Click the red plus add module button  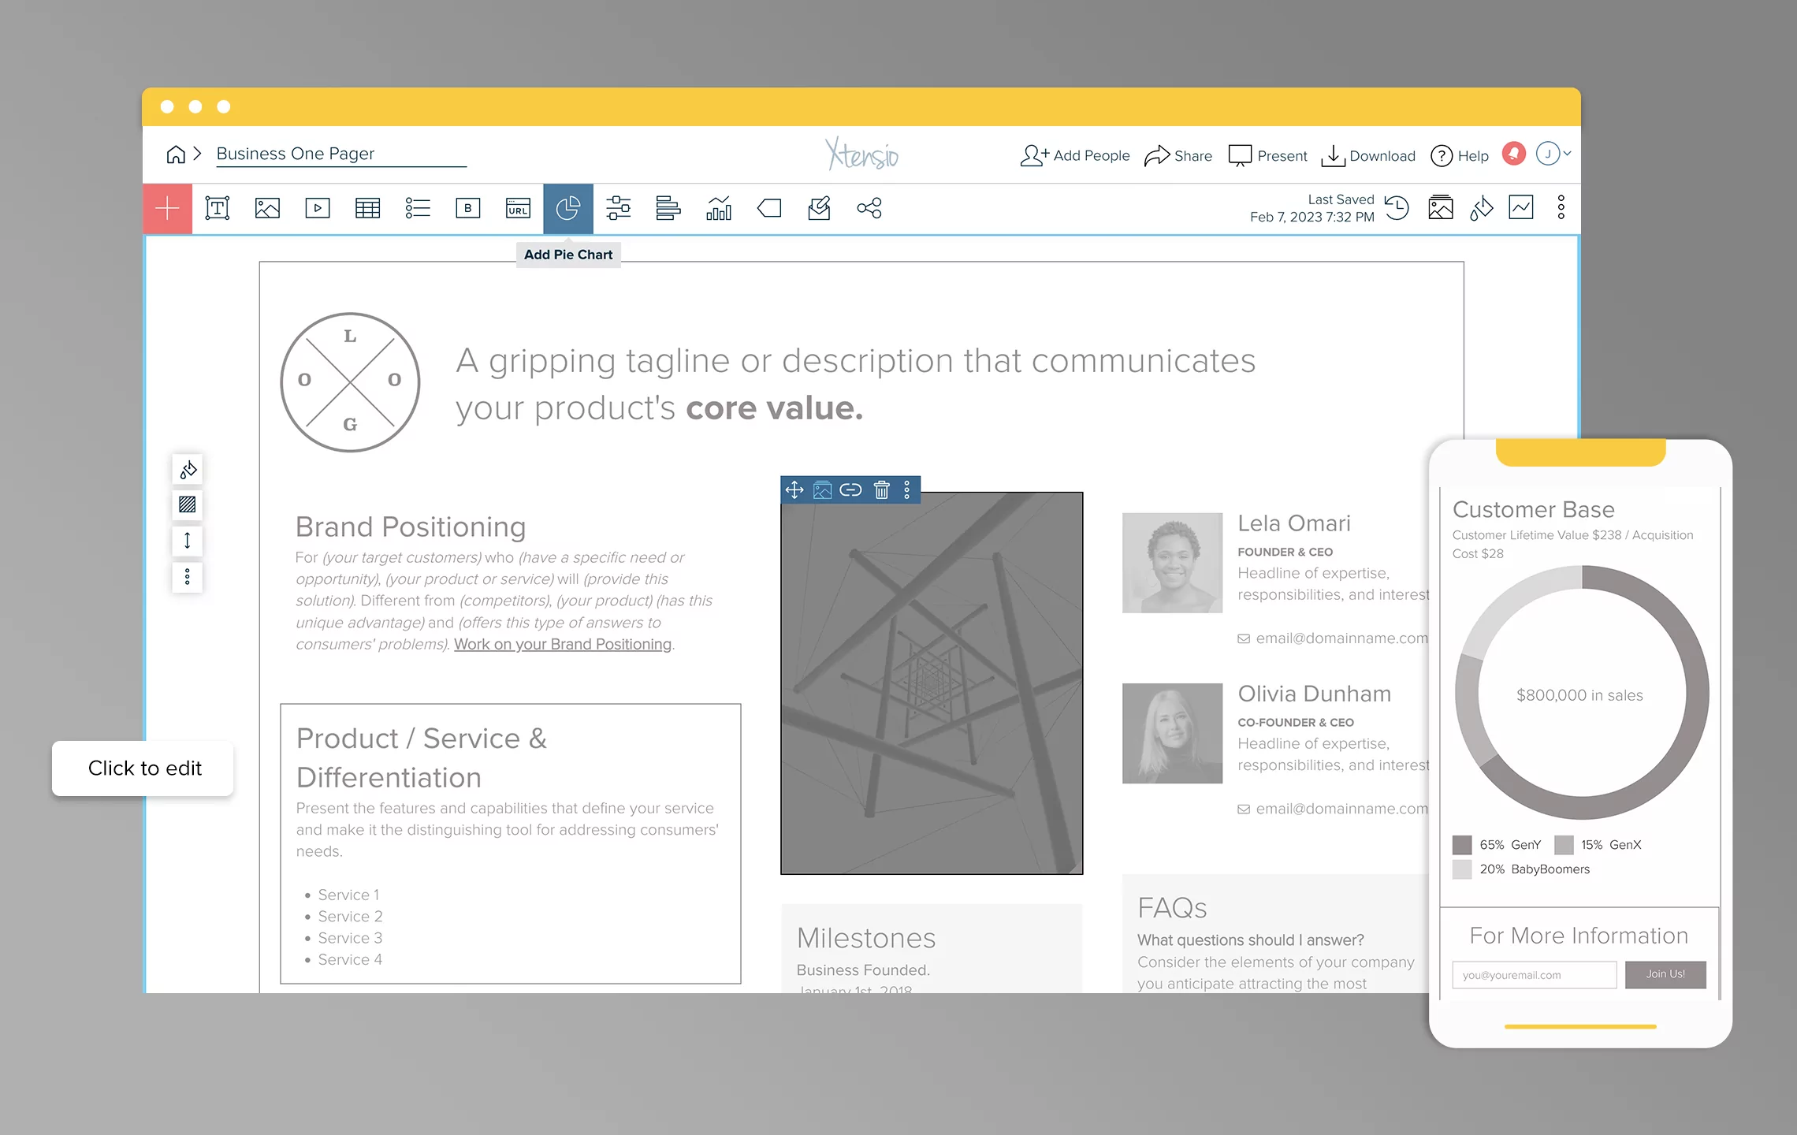167,209
